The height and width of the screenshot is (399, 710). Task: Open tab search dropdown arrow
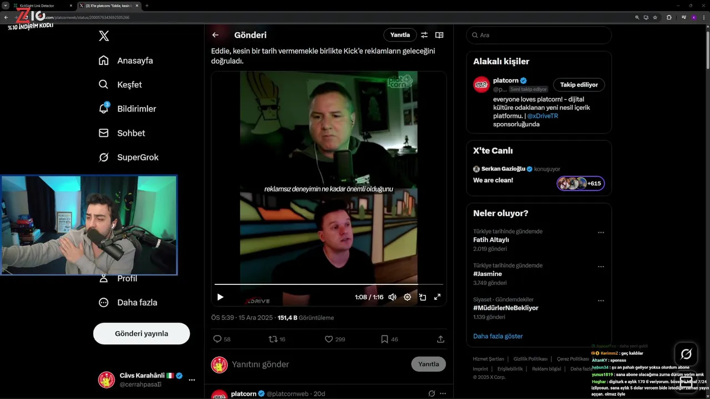[4, 6]
